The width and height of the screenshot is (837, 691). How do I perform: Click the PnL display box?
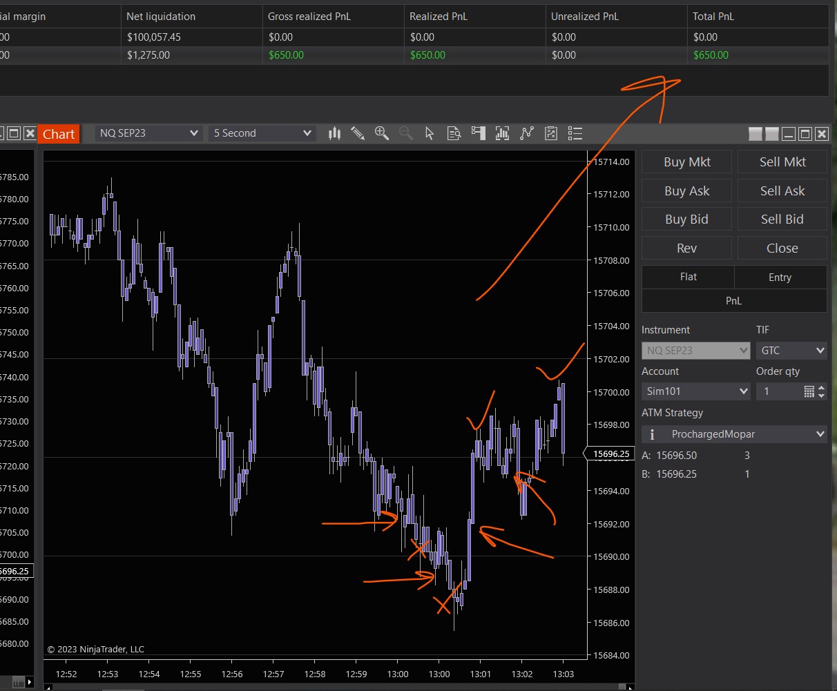pos(734,301)
